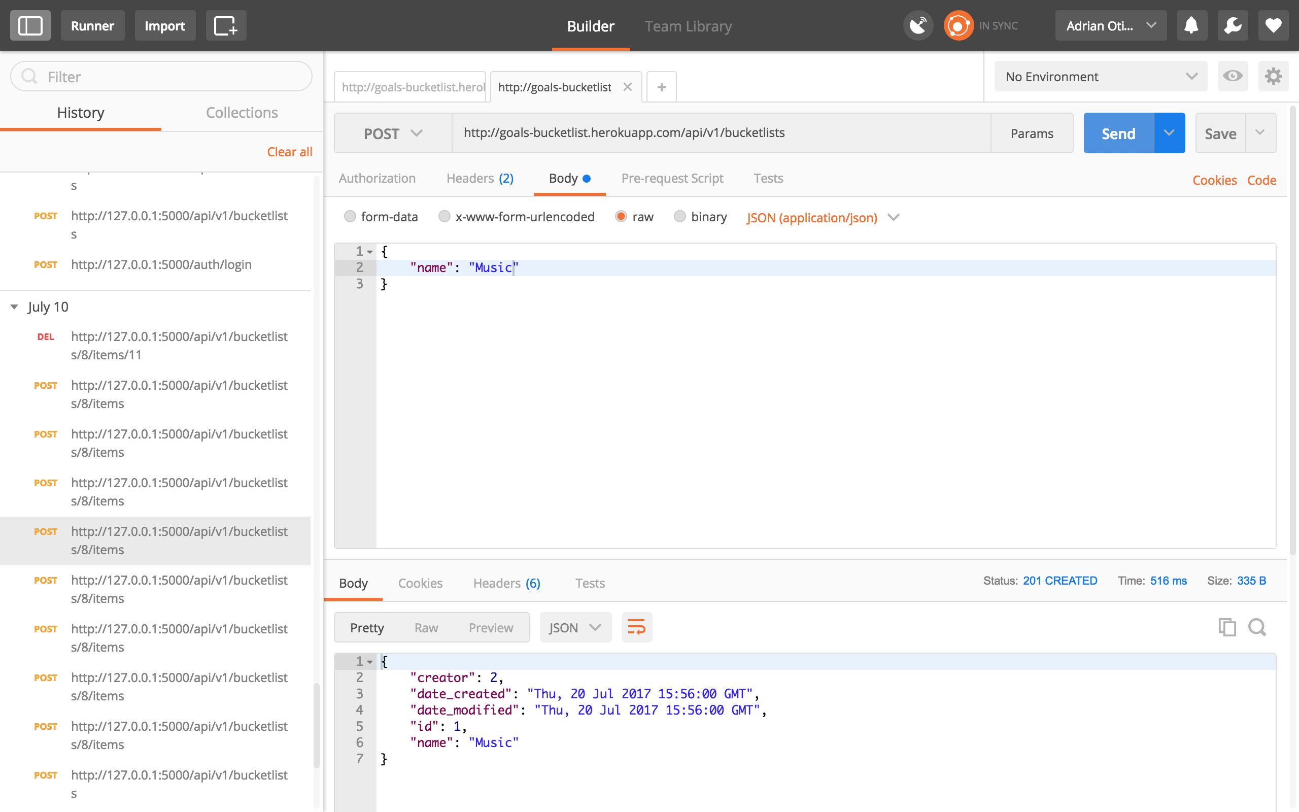Select the form-data body type

point(351,216)
